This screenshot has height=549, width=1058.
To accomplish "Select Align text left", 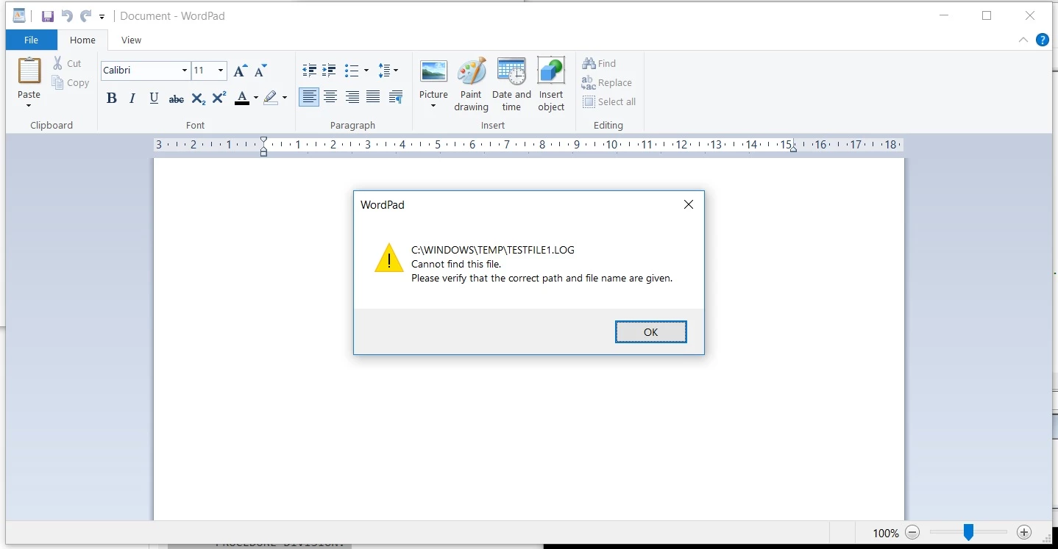I will pyautogui.click(x=310, y=97).
